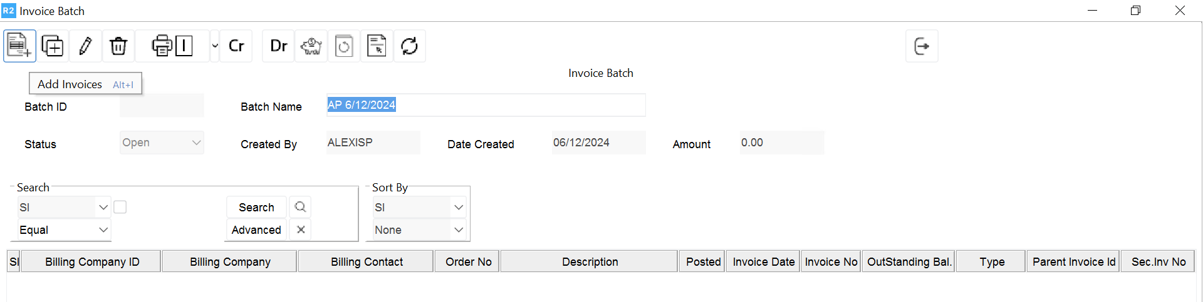Toggle the checkbox in the Search group

pyautogui.click(x=120, y=207)
